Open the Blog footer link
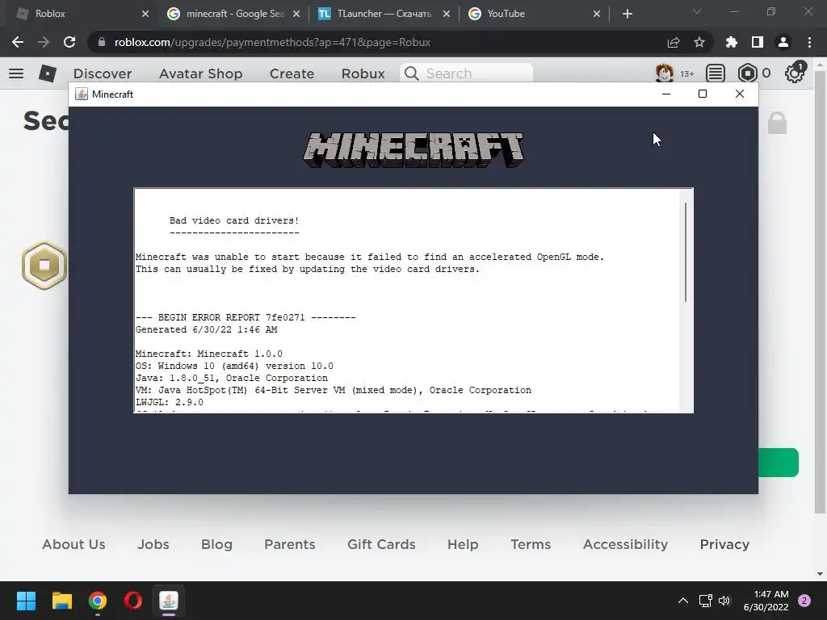This screenshot has width=827, height=620. (x=216, y=544)
